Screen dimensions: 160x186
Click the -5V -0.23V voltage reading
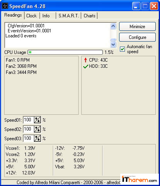click(70, 154)
